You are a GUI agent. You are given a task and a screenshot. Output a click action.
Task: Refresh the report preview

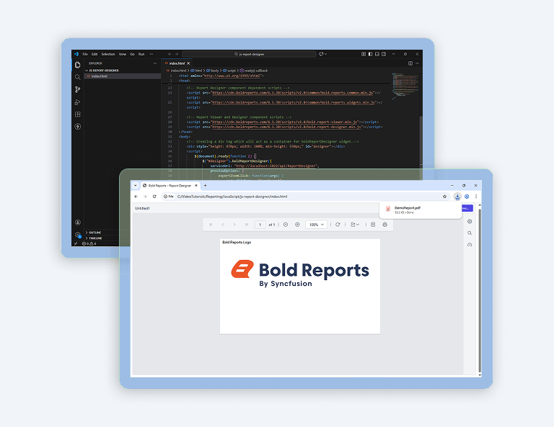338,225
